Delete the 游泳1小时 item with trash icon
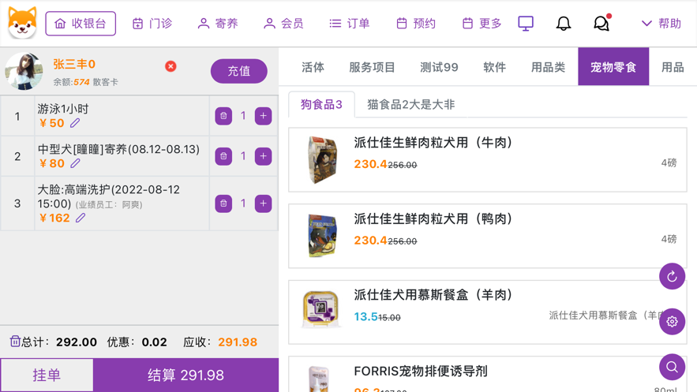The height and width of the screenshot is (392, 697). click(223, 116)
